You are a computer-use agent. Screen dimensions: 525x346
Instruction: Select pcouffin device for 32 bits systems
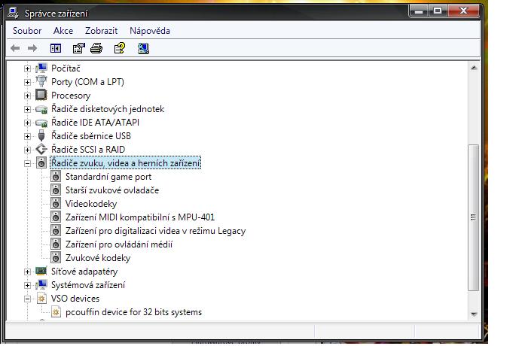(133, 312)
